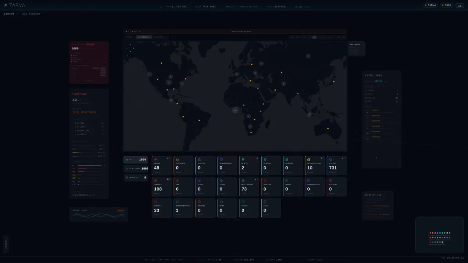Viewport: 468px width, 263px height.
Task: Click the Wildfire category icon
Action: 199,202
